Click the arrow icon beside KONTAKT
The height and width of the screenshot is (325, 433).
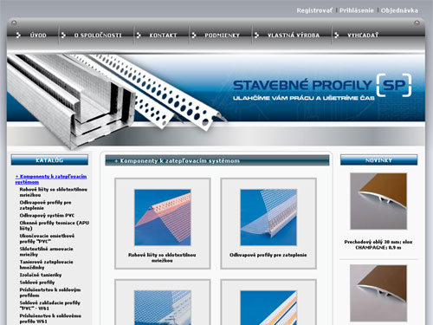(x=139, y=36)
